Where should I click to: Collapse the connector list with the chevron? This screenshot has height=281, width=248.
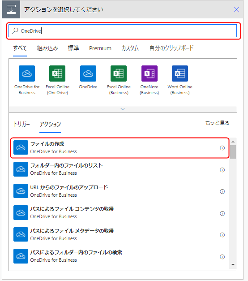123,109
